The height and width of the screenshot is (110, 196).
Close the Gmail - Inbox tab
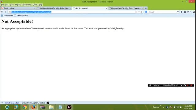(x=35, y=8)
